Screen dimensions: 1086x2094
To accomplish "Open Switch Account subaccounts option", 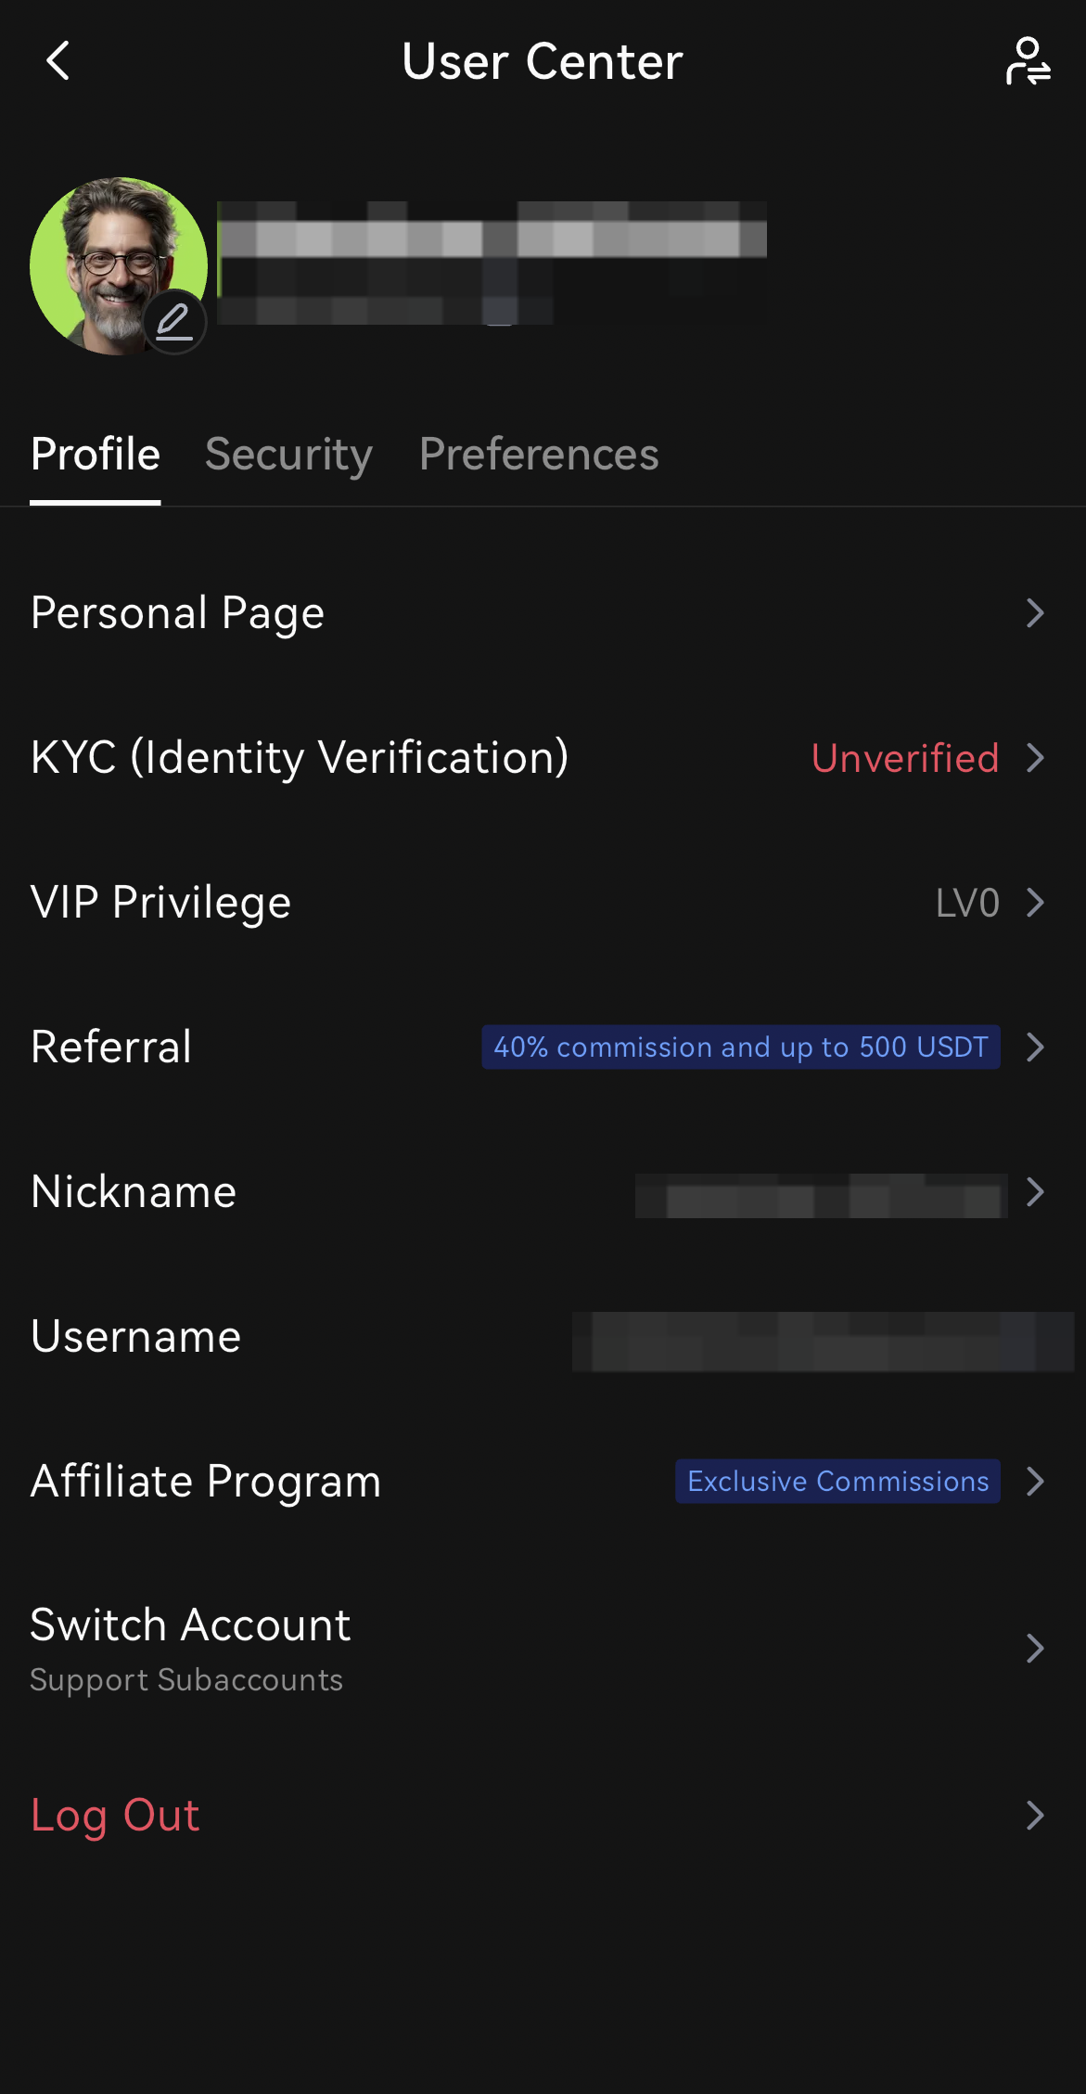I will click(191, 1649).
